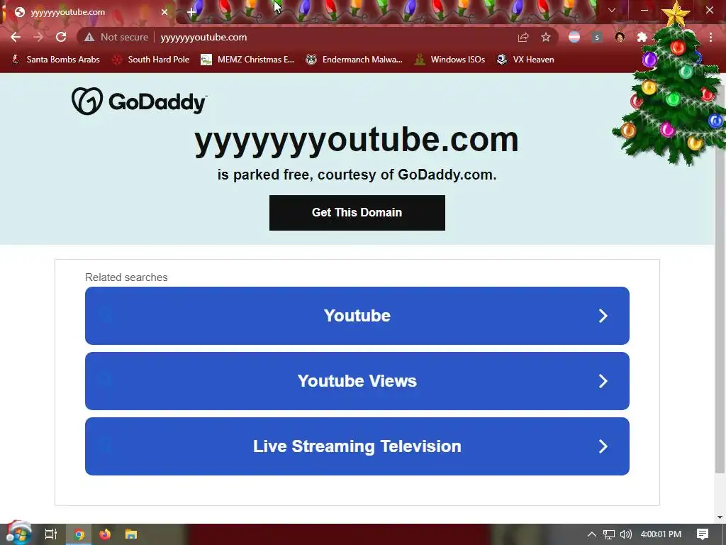
Task: Open Task View on the taskbar
Action: [x=50, y=534]
